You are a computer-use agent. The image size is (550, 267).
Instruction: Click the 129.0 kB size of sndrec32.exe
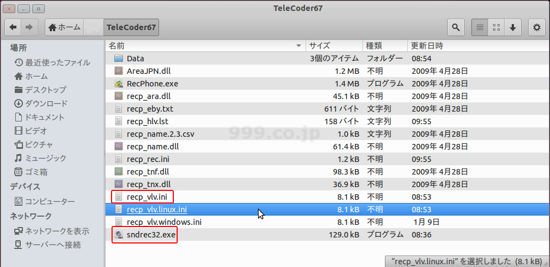point(344,235)
